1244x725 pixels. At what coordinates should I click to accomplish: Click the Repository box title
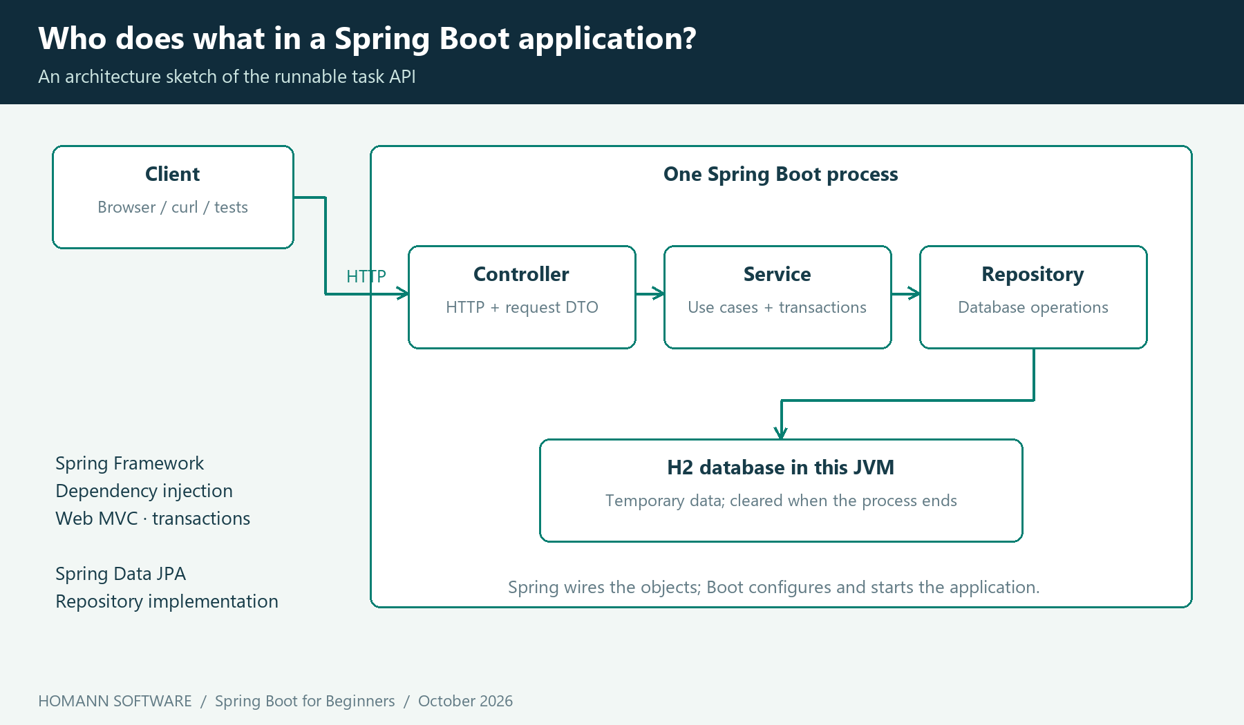click(x=1033, y=274)
